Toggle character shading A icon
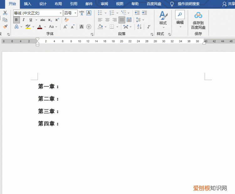 (81, 27)
